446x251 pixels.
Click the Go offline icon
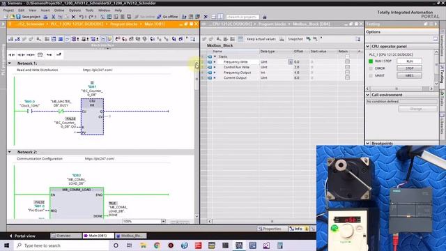tap(159, 17)
